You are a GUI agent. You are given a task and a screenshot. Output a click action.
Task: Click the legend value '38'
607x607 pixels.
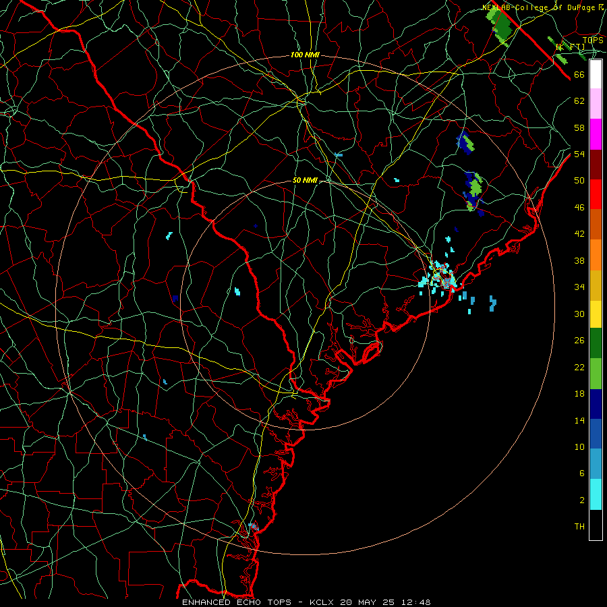click(x=579, y=260)
